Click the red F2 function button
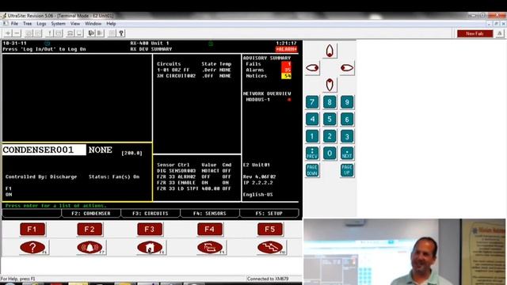507x285 pixels. (90, 230)
